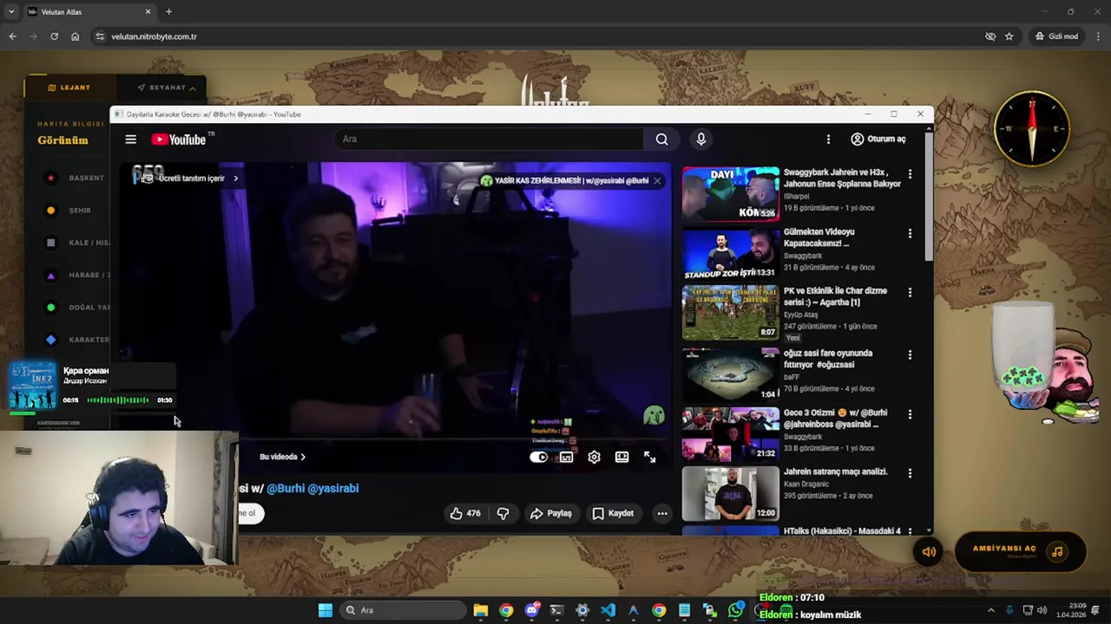The width and height of the screenshot is (1111, 624).
Task: Open Visual Studio Code from taskbar
Action: pyautogui.click(x=608, y=610)
